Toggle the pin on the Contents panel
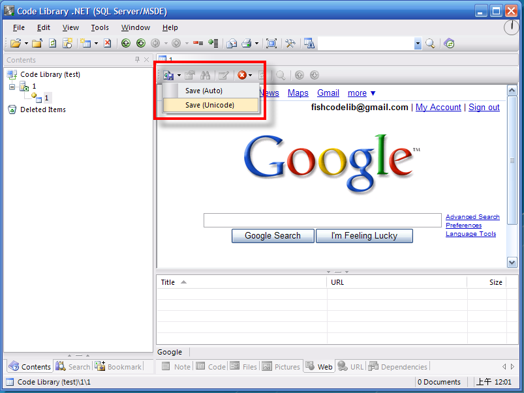Viewport: 524px width, 393px height. pyautogui.click(x=137, y=59)
